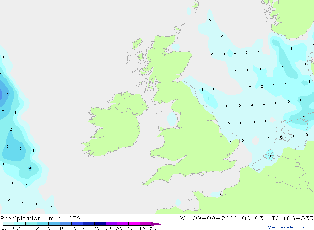Click the "(06+333" forecast run text
The width and height of the screenshot is (314, 230).
coord(299,218)
